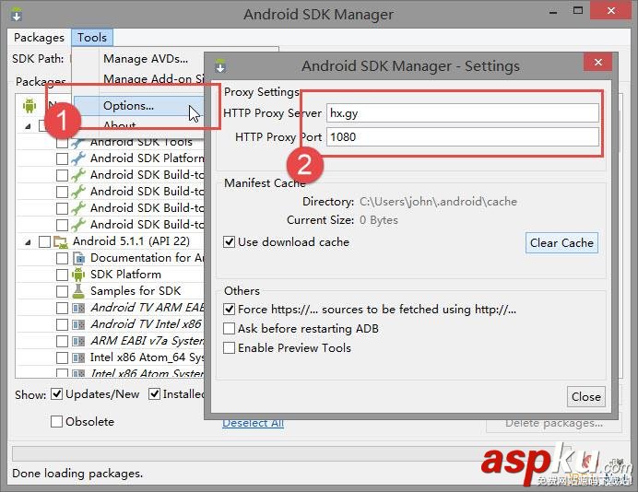This screenshot has width=638, height=492.
Task: Enable Ask before restarting ADB
Action: (x=229, y=329)
